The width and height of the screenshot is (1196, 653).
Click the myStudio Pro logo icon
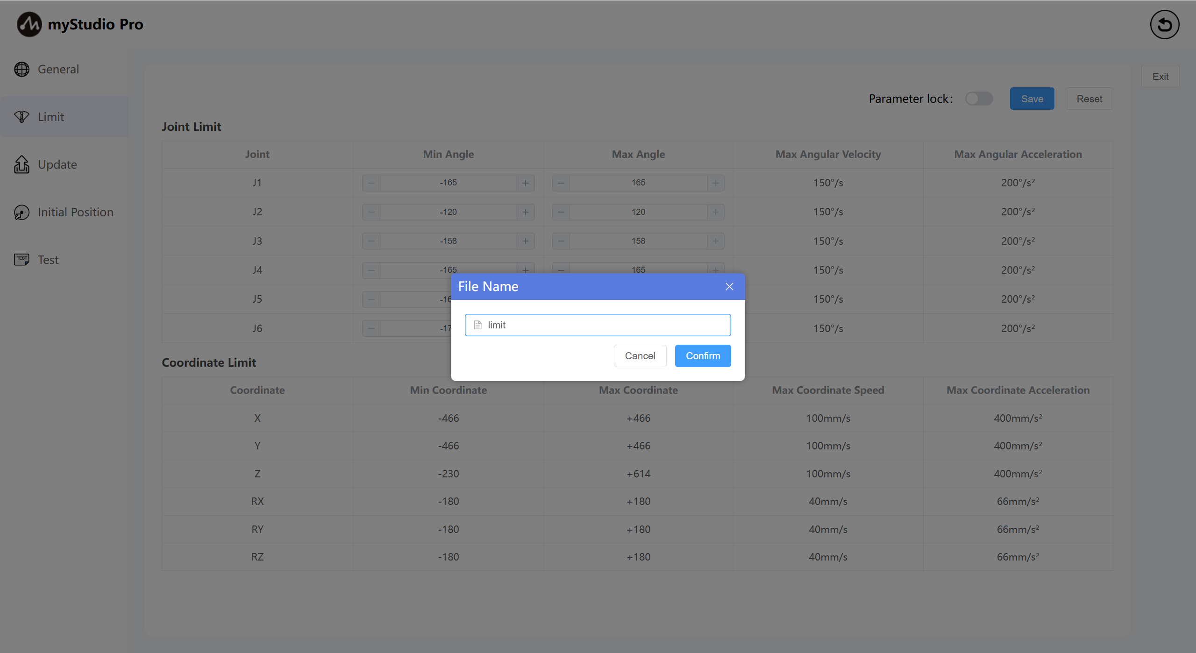(x=29, y=24)
